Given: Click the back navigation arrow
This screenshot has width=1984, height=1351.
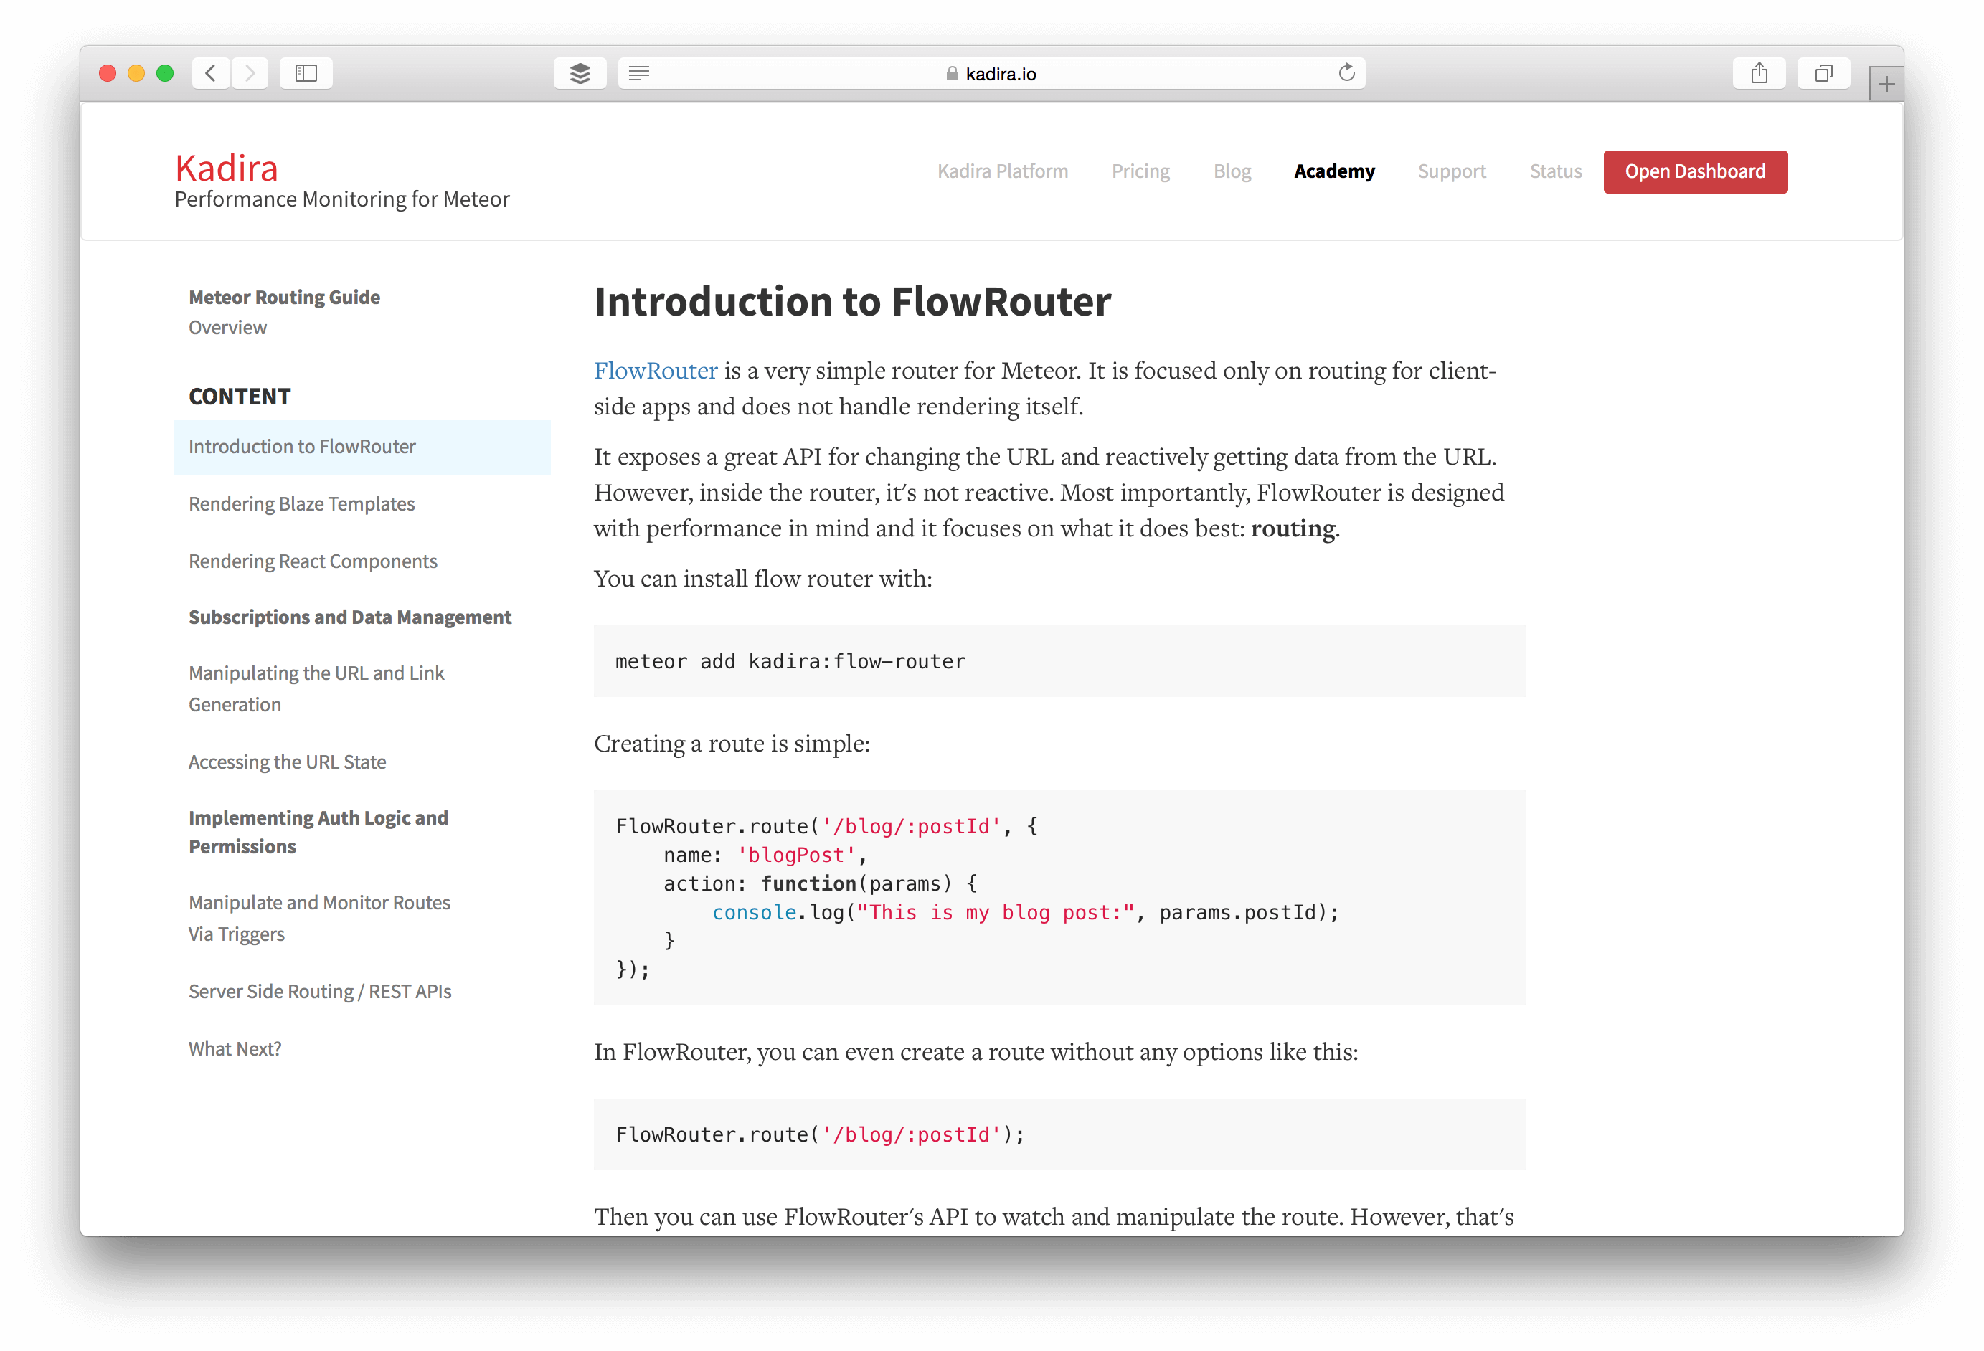Looking at the screenshot, I should click(x=210, y=72).
